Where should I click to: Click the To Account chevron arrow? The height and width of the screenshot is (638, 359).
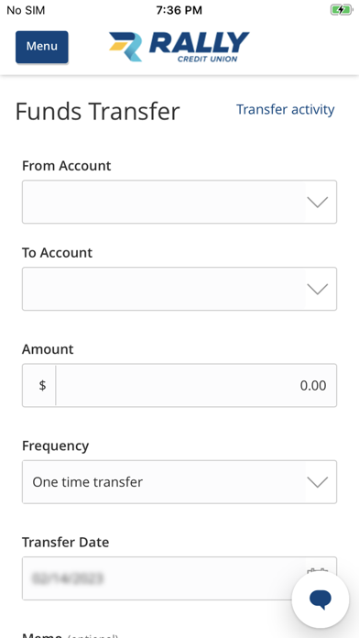point(318,289)
